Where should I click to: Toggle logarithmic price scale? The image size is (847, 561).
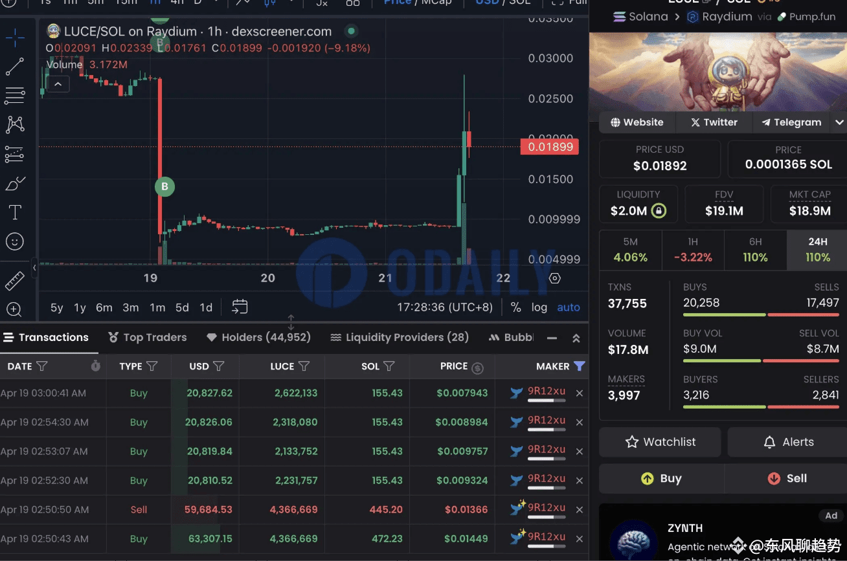[539, 307]
